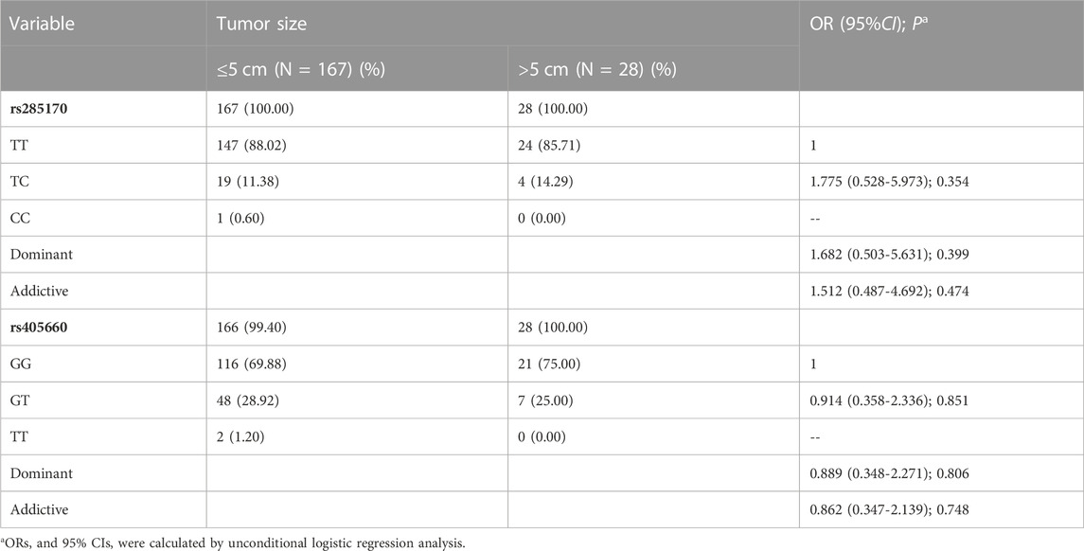Click the TC genotype row label
Screen dimensions: 1084x551
[x=19, y=181]
